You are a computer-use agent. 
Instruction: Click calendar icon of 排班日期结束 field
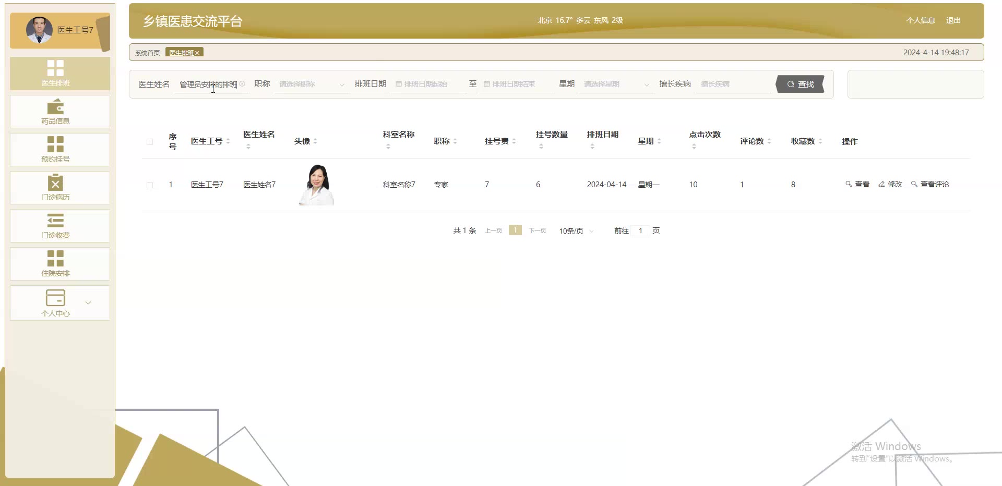(x=487, y=84)
